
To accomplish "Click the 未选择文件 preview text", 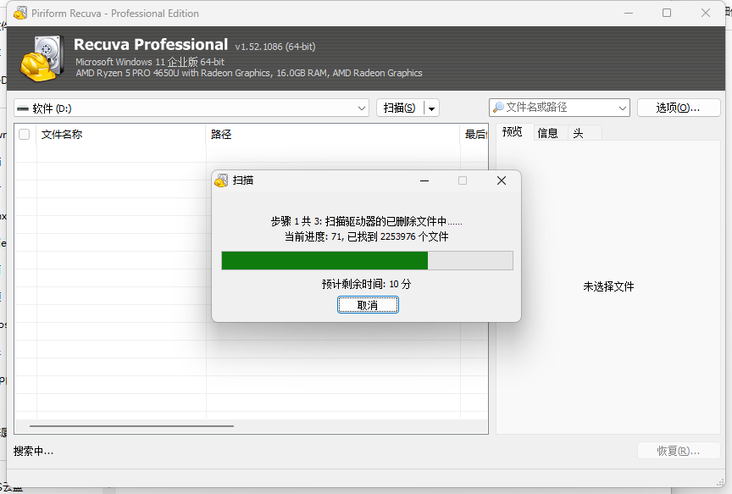I will [x=608, y=286].
